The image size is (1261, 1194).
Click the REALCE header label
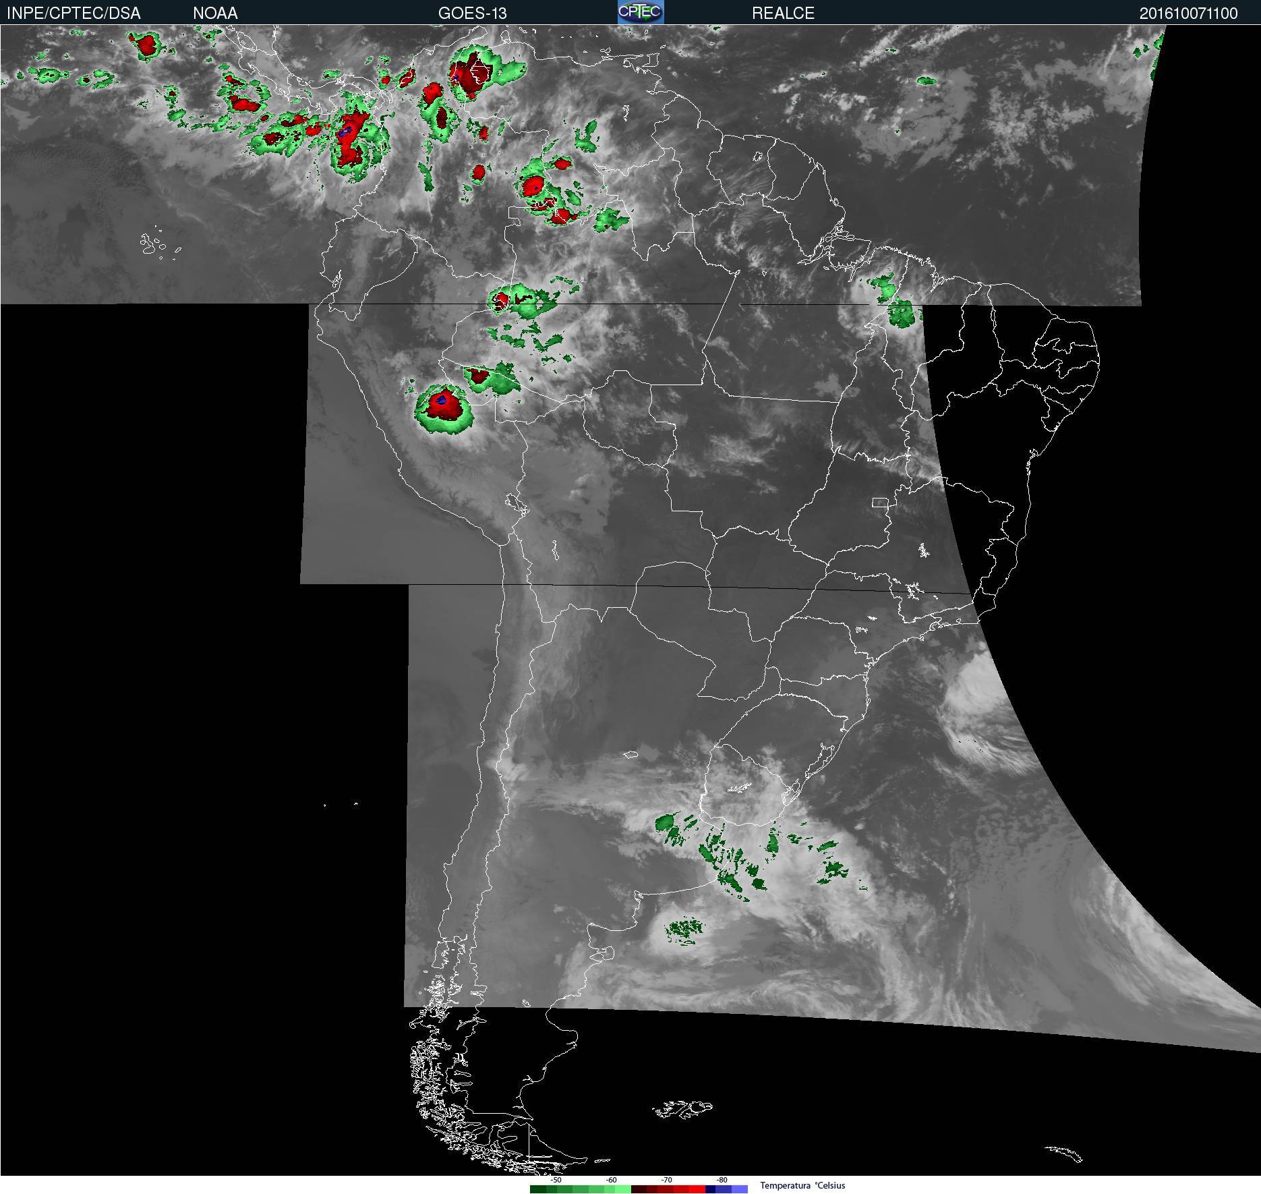click(x=783, y=13)
